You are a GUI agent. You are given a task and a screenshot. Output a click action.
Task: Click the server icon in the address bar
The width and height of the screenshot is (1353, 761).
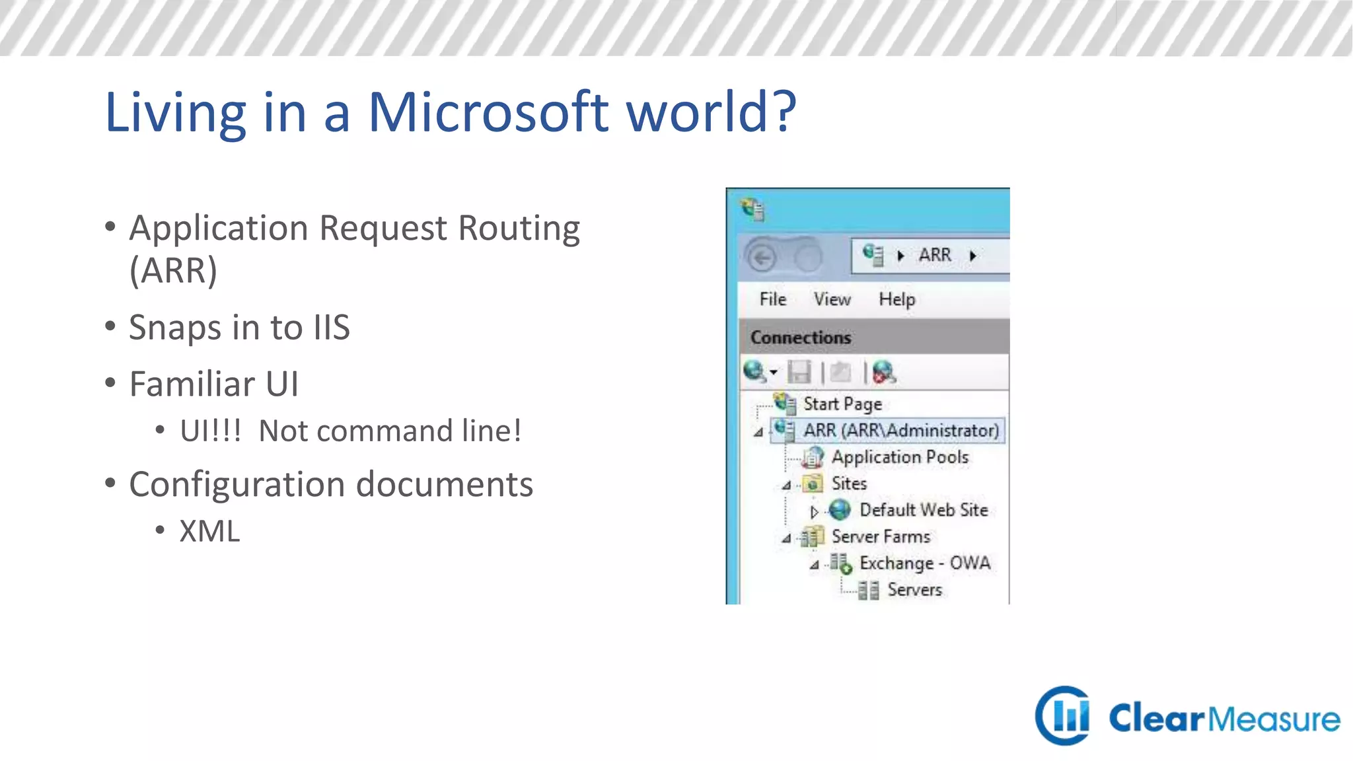(873, 254)
